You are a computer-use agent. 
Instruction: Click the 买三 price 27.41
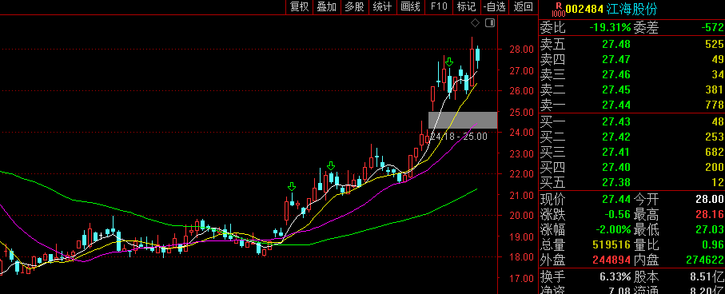[x=615, y=152]
